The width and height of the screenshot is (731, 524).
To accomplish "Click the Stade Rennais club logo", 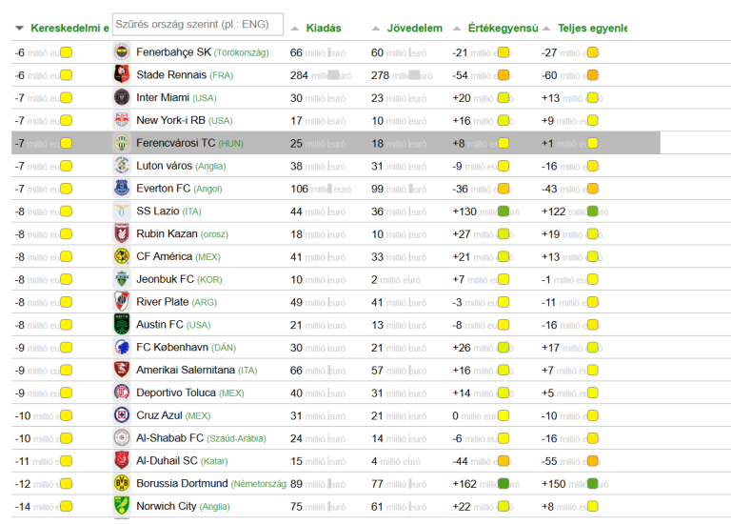I will tap(121, 75).
